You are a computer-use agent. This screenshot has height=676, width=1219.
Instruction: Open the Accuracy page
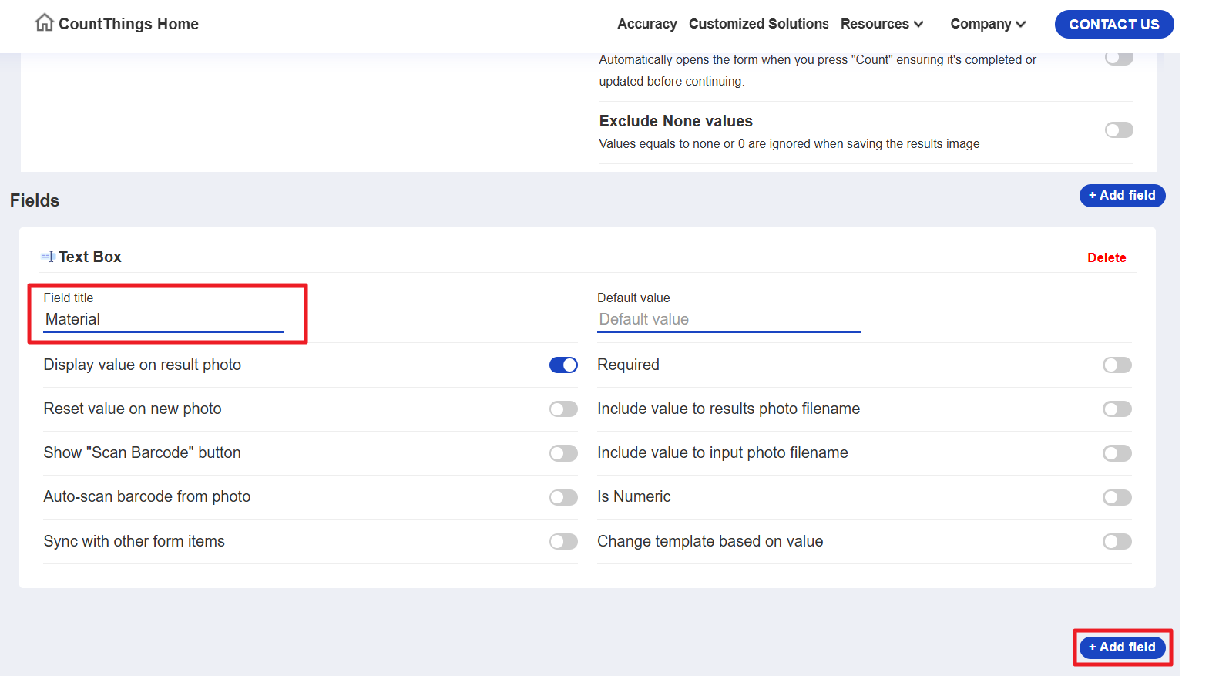coord(646,24)
